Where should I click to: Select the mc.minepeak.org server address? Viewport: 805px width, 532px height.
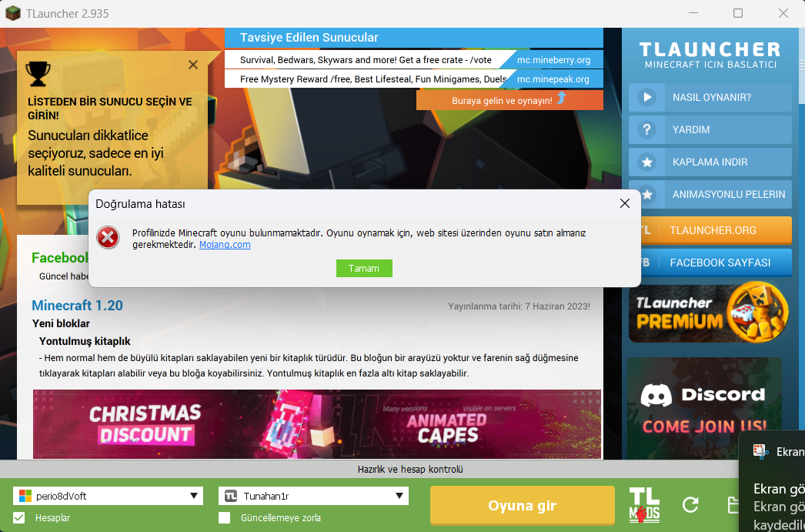pos(553,79)
